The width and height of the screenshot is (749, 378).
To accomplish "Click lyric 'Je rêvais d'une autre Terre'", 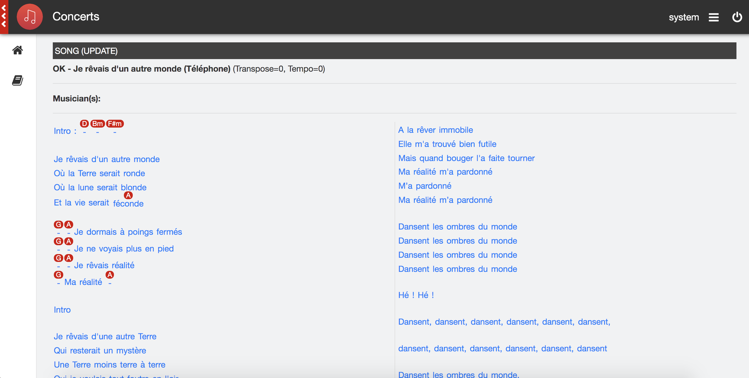I will [x=105, y=336].
